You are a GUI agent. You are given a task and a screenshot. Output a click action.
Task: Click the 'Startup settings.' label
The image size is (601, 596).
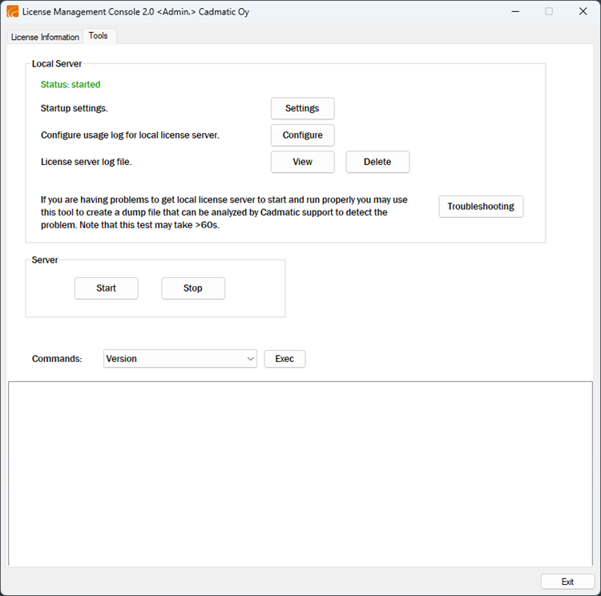coord(75,108)
